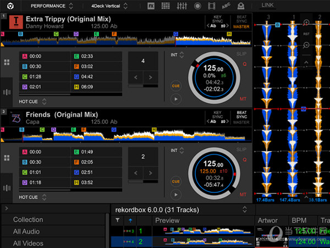Open deck 3 INT mode selector

pos(177,150)
